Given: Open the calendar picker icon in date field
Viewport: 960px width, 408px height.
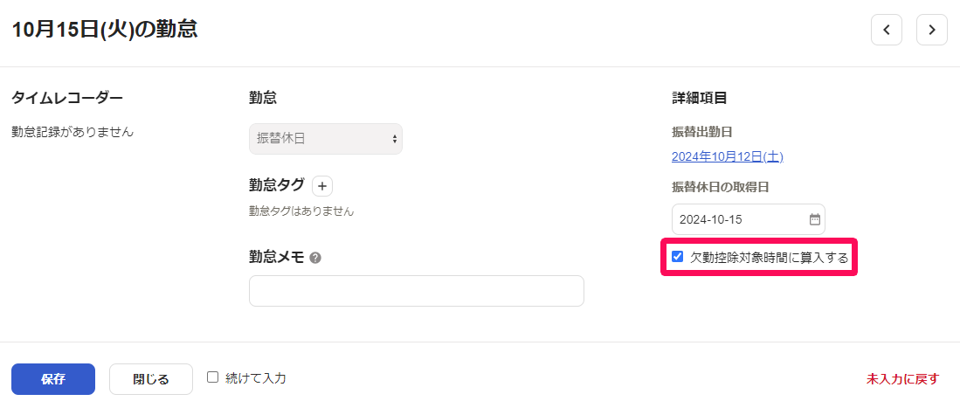Looking at the screenshot, I should (x=814, y=219).
